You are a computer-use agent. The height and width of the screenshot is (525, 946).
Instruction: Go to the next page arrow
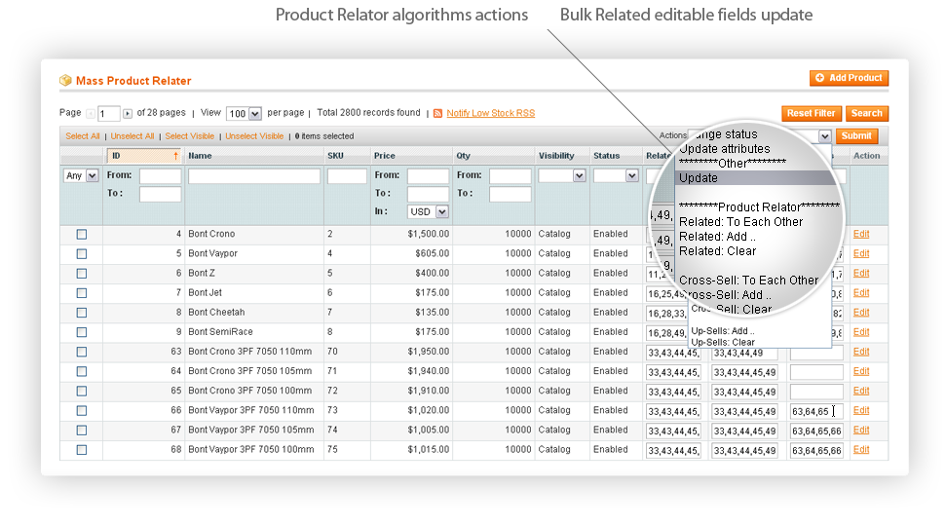(x=128, y=113)
